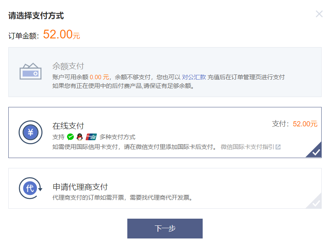Viewport: 328px width, 246px height.
Task: Click the 0.00 元 available balance text
Action: pos(99,77)
